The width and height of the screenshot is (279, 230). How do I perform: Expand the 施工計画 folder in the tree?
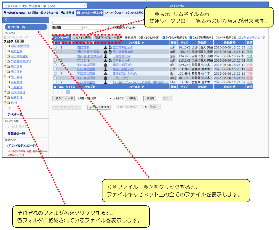pyautogui.click(x=5, y=66)
